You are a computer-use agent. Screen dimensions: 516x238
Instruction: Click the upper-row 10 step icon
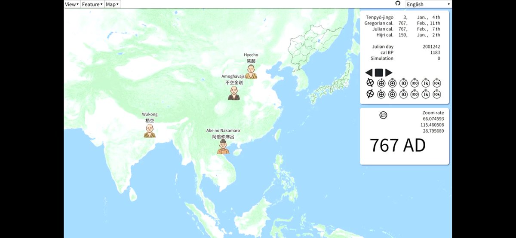pos(403,82)
